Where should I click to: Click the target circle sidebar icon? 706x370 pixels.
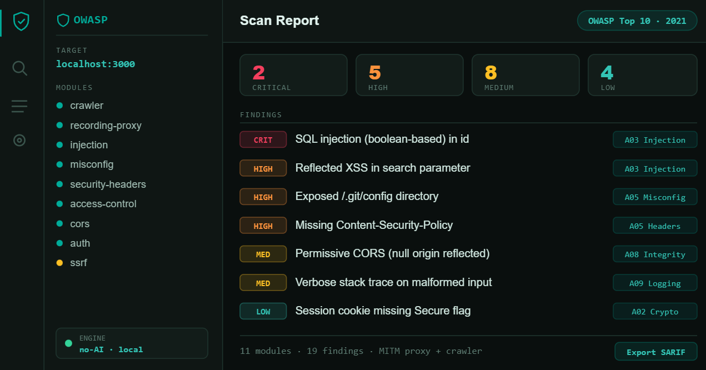point(19,140)
